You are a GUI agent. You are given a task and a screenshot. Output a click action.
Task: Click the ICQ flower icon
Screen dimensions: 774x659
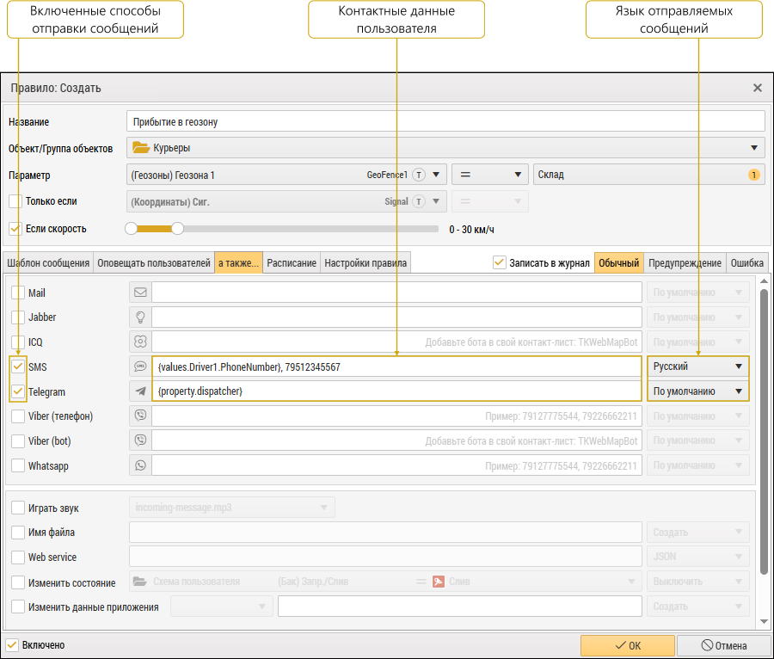pyautogui.click(x=140, y=342)
